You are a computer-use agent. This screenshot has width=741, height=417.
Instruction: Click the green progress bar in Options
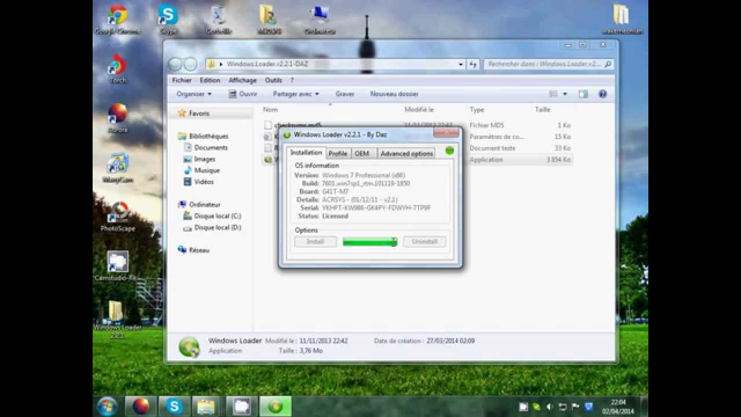tap(370, 242)
